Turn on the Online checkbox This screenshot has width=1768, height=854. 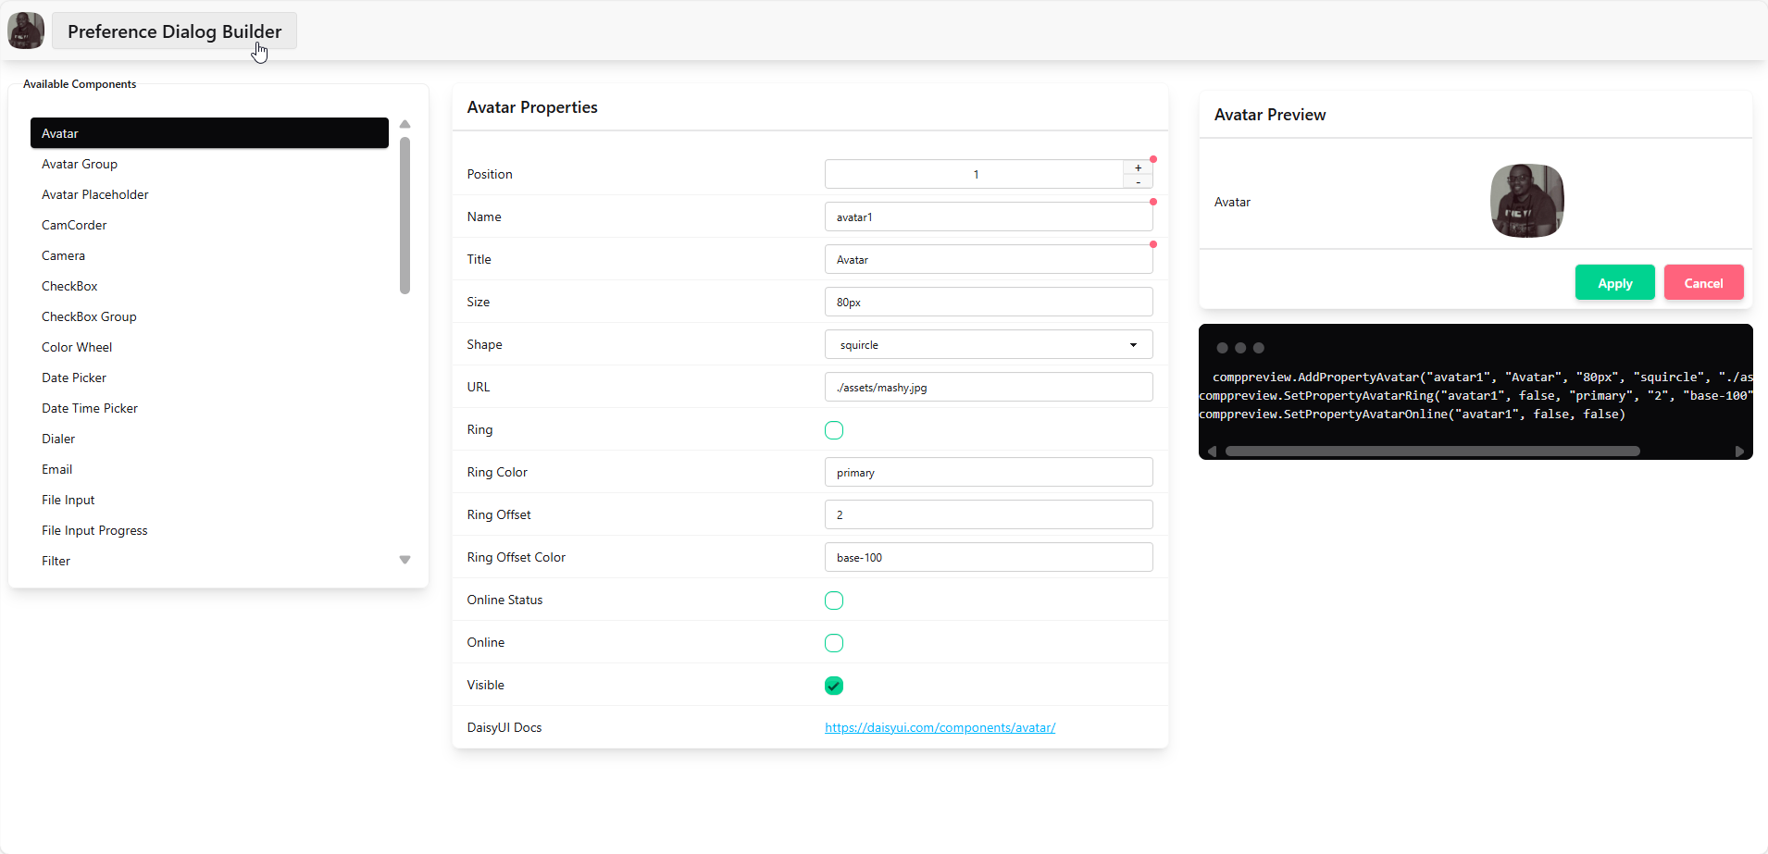[834, 643]
